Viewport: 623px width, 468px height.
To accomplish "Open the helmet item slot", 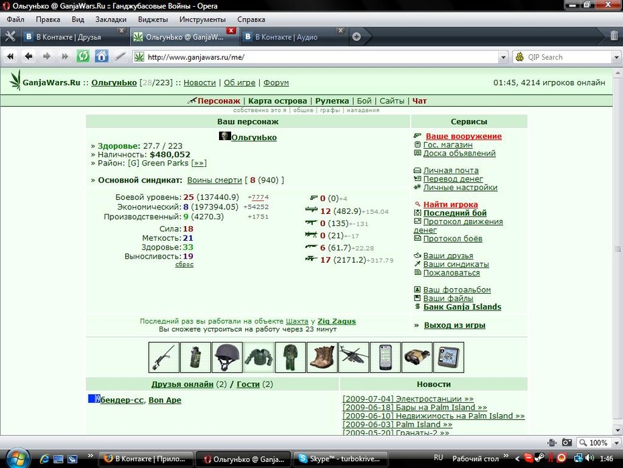I will click(x=227, y=357).
